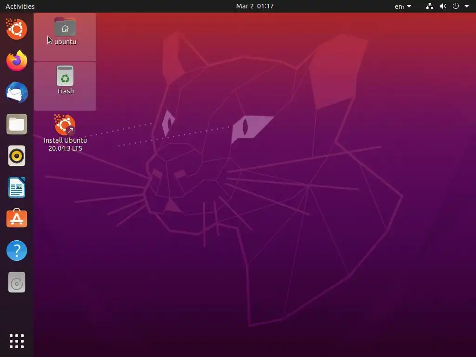
Task: Click the "ubuntu" folder label text
Action: [x=65, y=42]
